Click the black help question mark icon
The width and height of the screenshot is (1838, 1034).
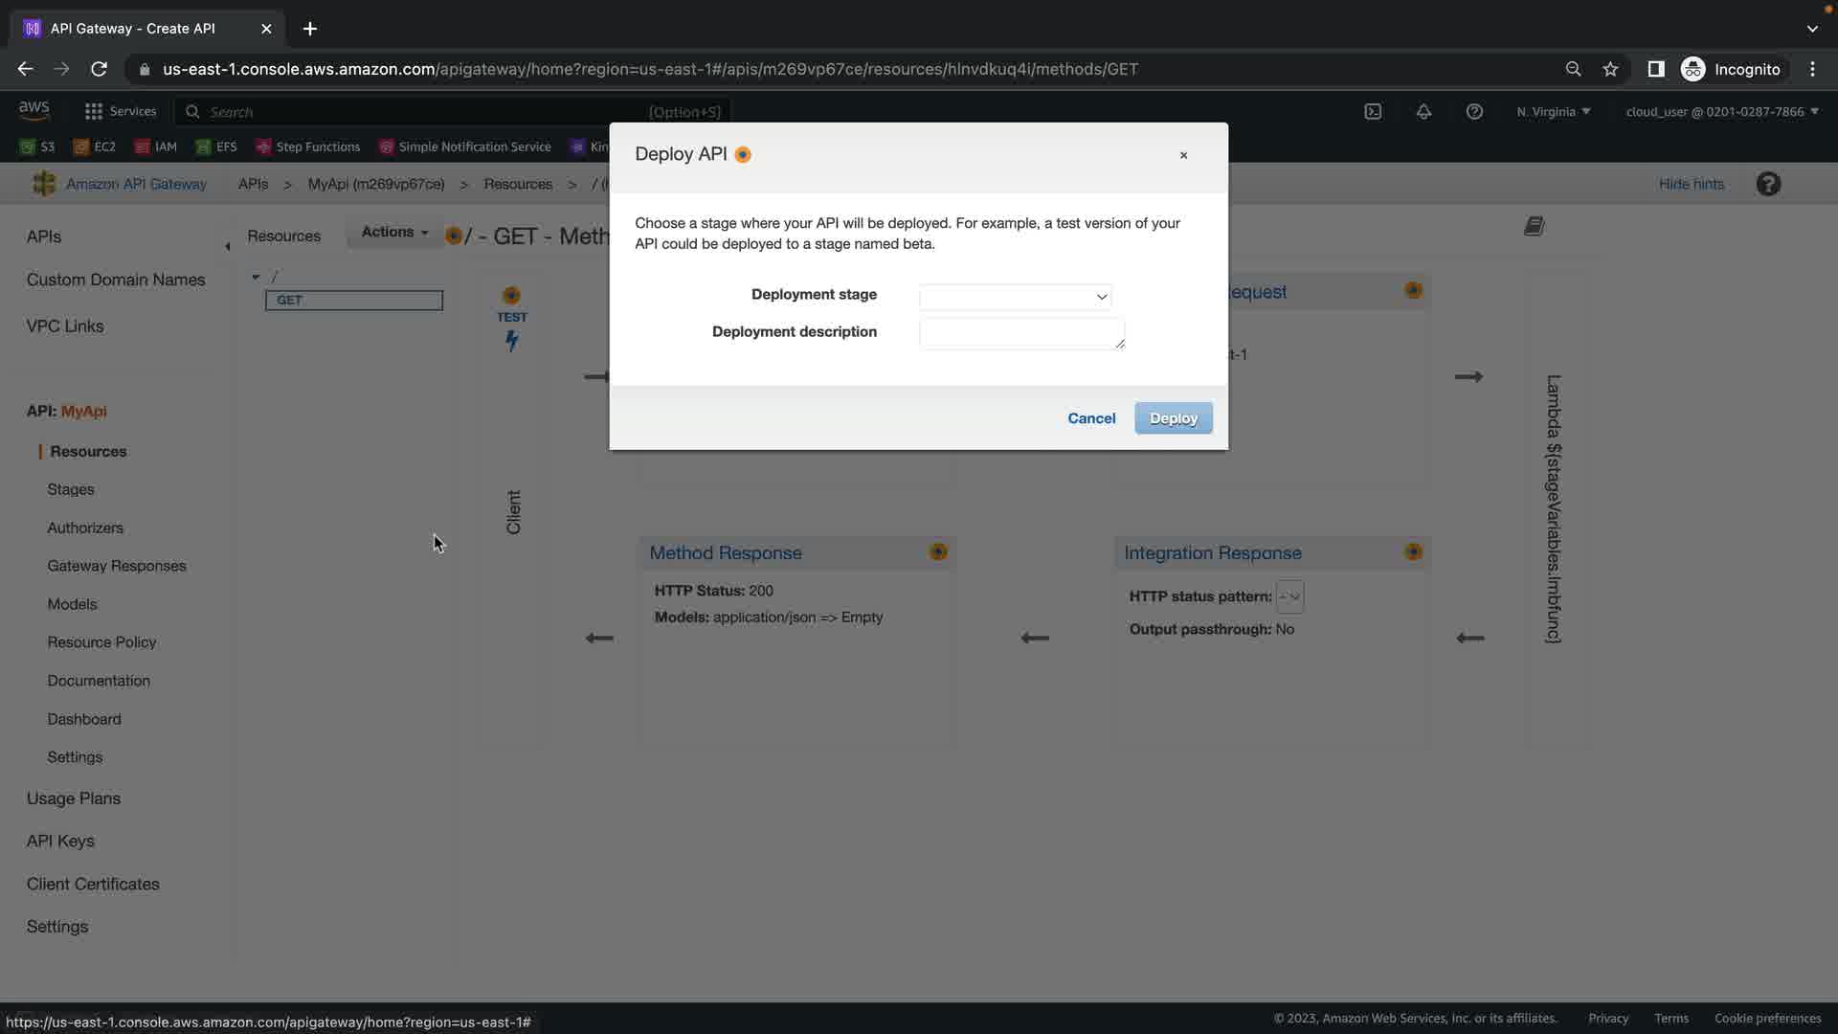pos(1768,184)
